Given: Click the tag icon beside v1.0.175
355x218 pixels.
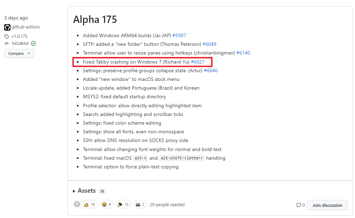Looking at the screenshot, I should pos(7,36).
